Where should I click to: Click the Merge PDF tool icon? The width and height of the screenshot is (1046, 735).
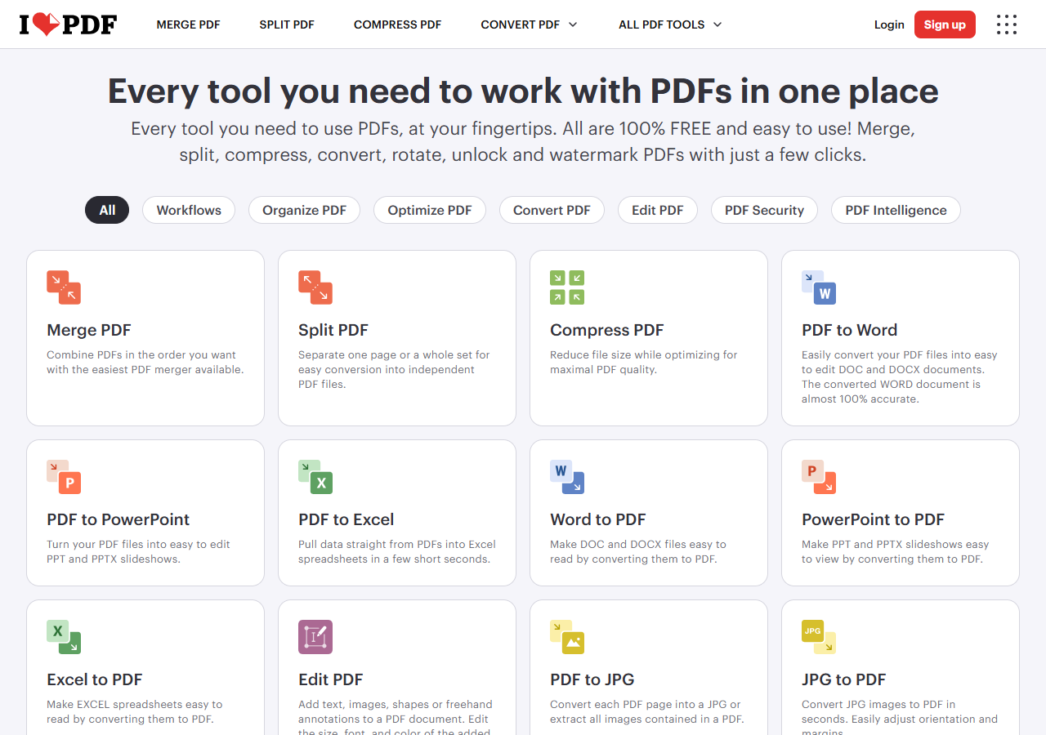[64, 287]
